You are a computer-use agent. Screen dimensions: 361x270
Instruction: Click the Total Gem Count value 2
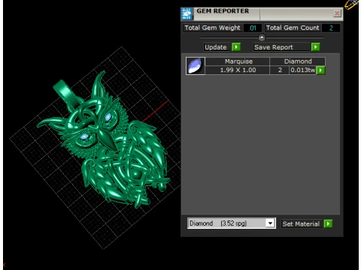click(x=331, y=28)
